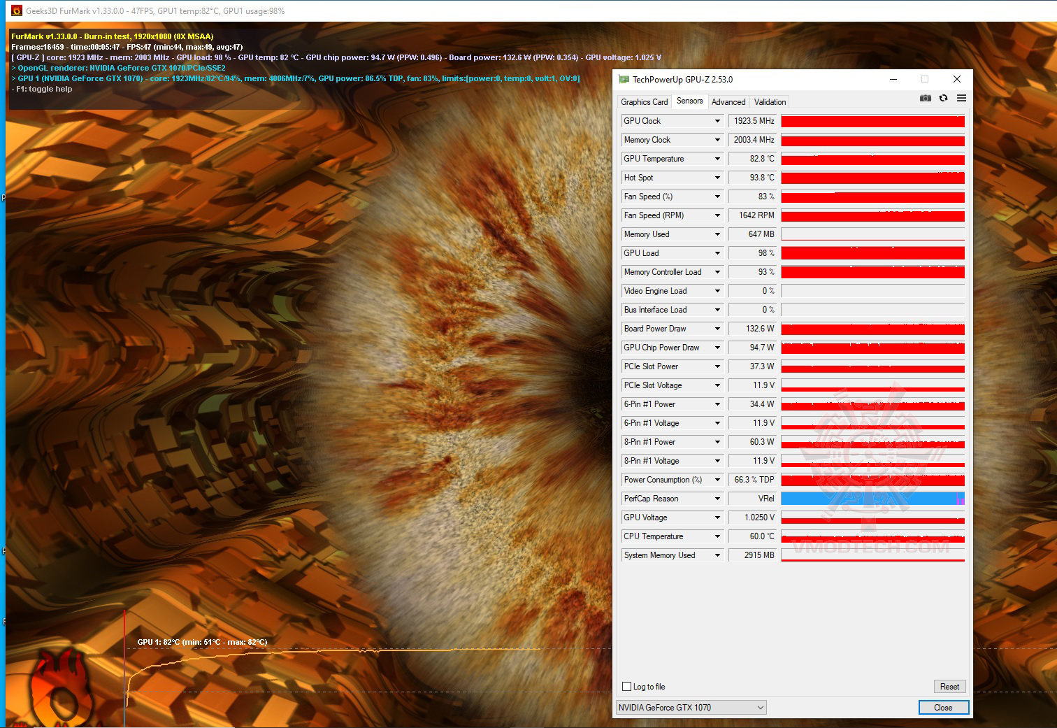This screenshot has height=728, width=1057.
Task: Click the Memory Clock value 2003.4 MHz
Action: [x=753, y=140]
